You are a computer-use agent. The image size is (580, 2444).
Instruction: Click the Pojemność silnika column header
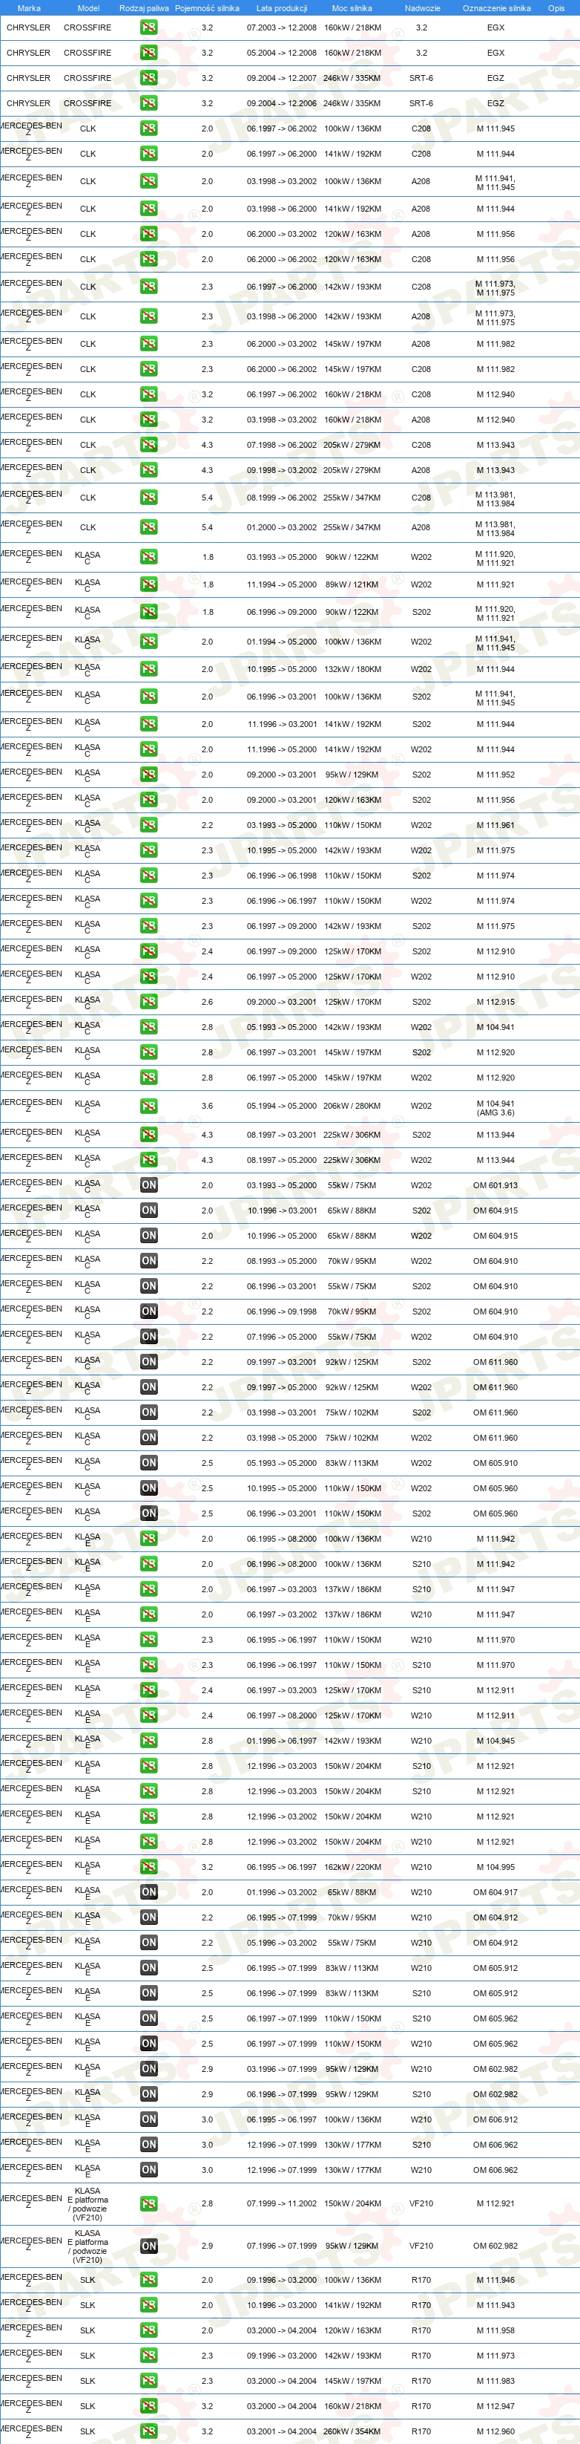(207, 7)
